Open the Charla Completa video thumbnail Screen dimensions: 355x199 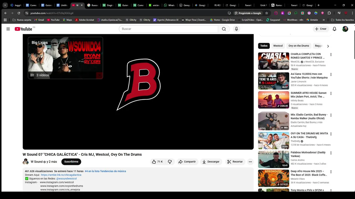point(273,61)
